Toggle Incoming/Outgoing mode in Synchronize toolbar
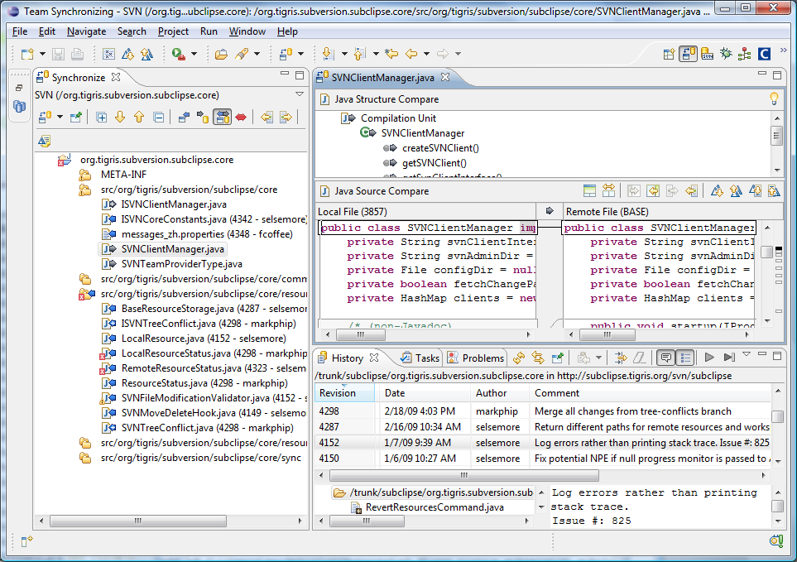 222,118
